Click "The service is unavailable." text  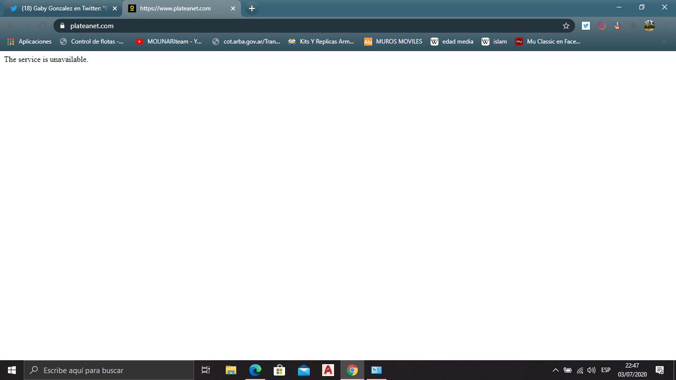[46, 60]
